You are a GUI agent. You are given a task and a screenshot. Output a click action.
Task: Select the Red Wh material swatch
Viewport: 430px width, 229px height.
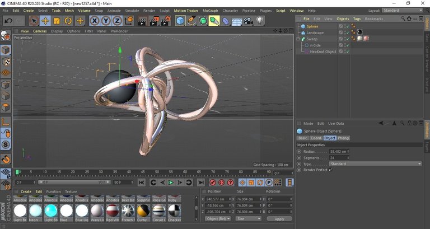(x=113, y=211)
